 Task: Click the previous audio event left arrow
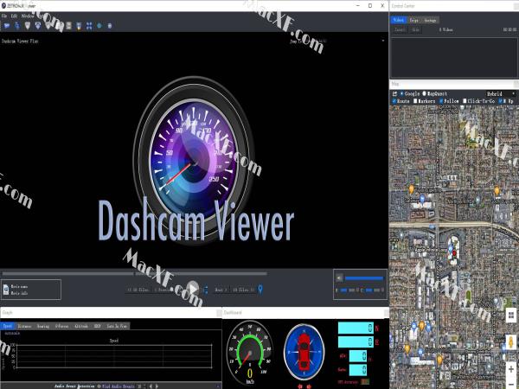click(151, 386)
